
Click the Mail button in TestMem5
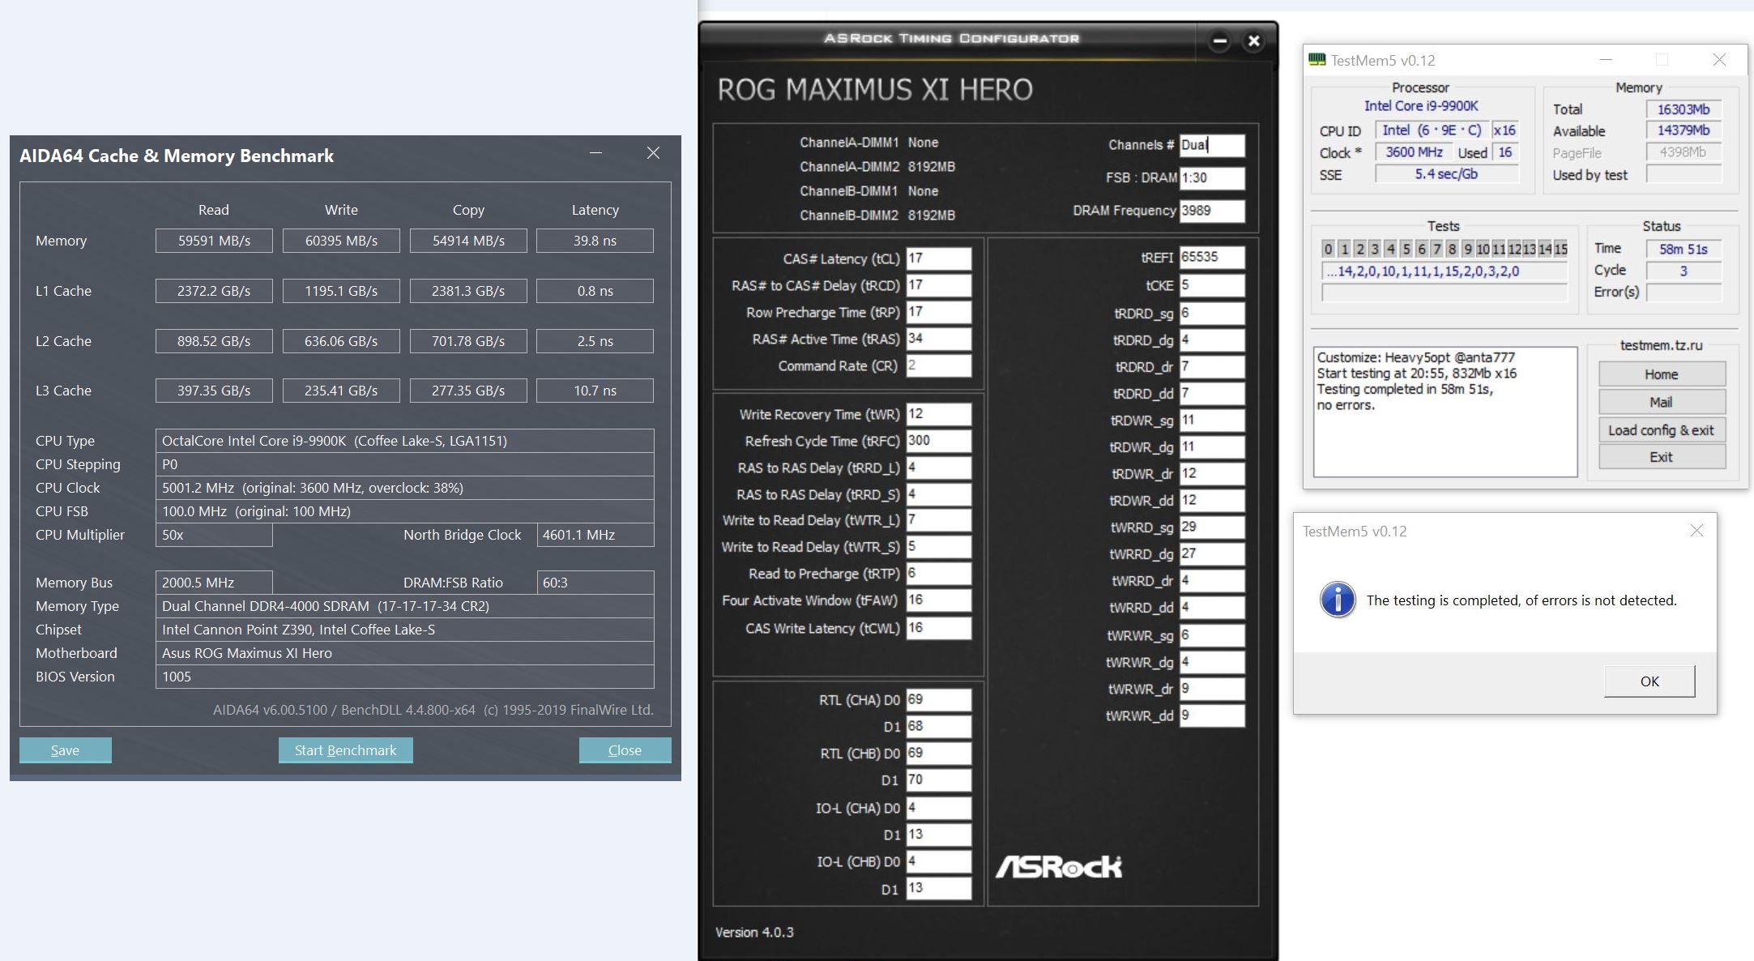(x=1661, y=402)
